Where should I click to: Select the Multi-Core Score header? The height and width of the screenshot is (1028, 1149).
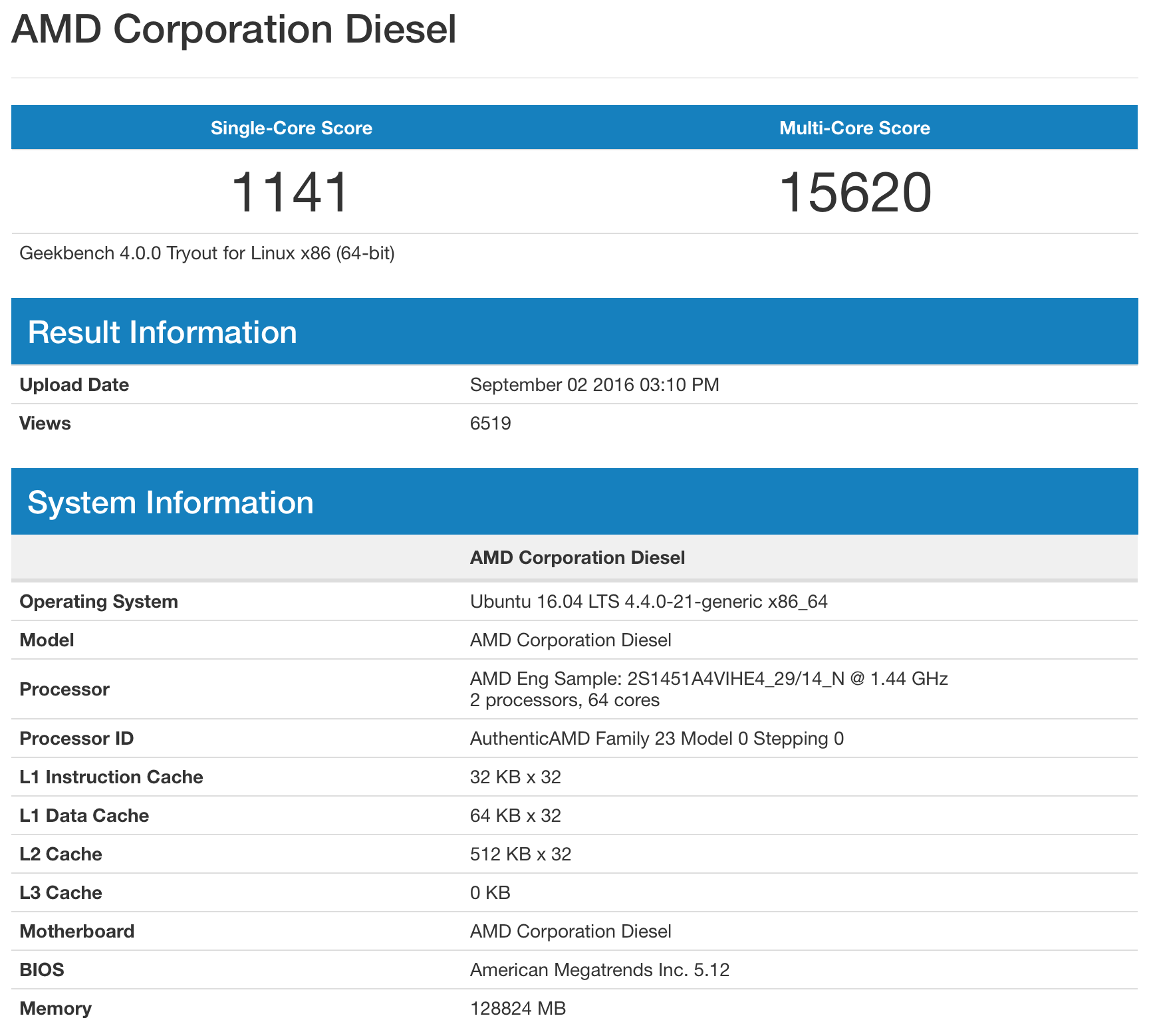coord(854,128)
